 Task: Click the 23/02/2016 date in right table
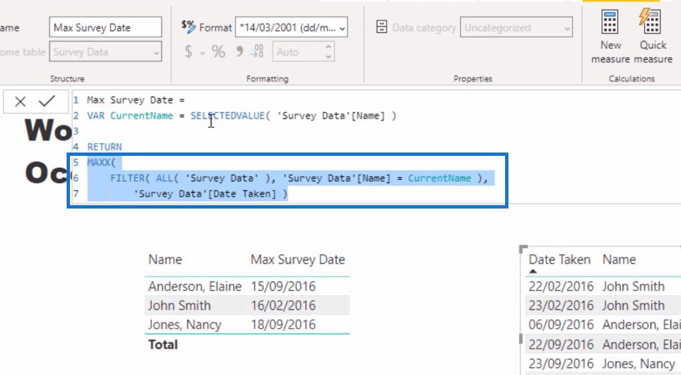[561, 306]
